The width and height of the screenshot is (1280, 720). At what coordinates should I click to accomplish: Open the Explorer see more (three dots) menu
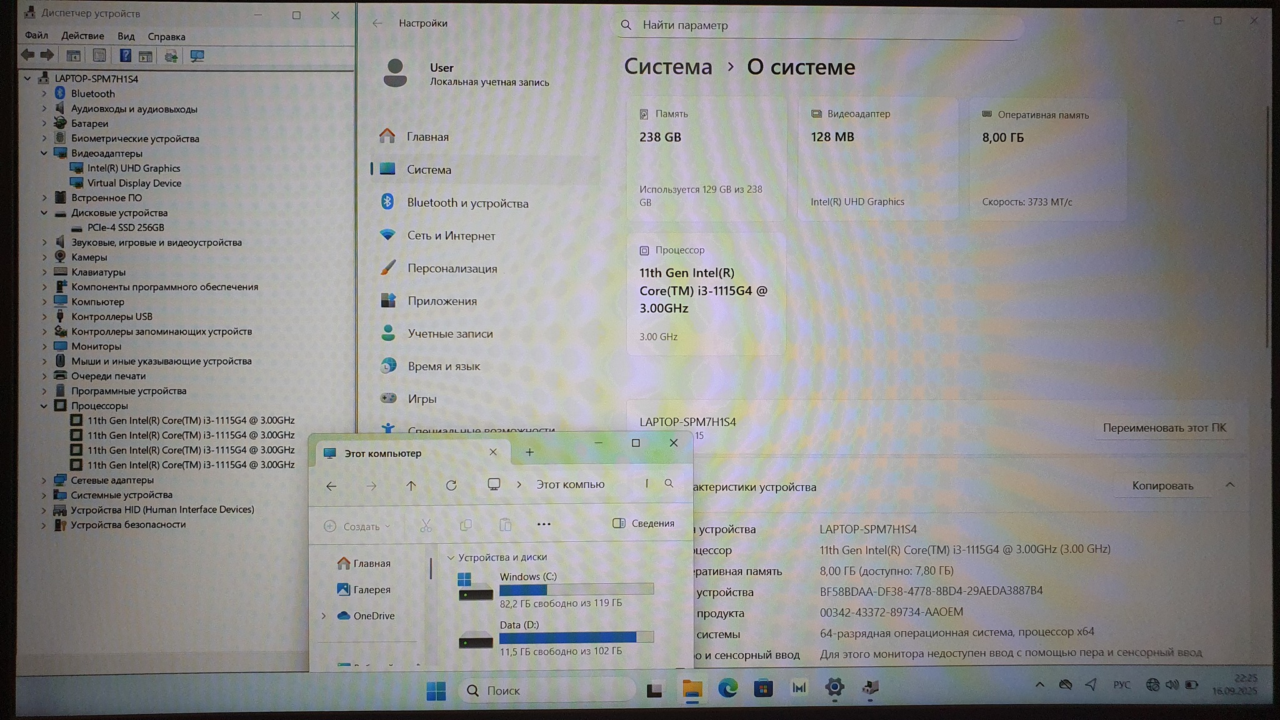tap(544, 524)
